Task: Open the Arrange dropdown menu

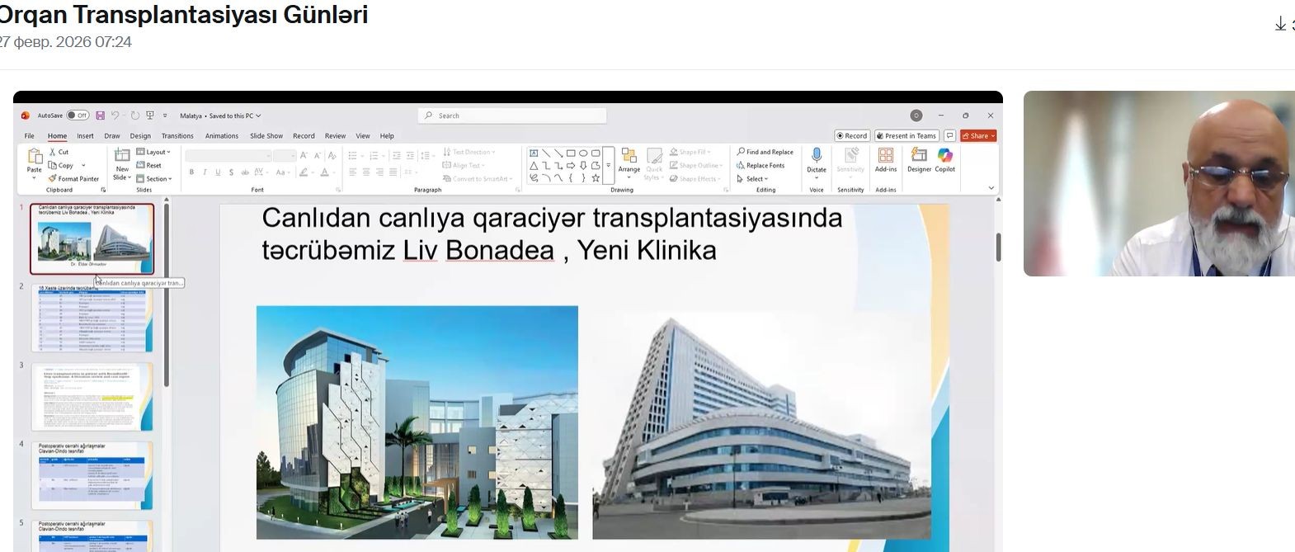Action: (629, 160)
